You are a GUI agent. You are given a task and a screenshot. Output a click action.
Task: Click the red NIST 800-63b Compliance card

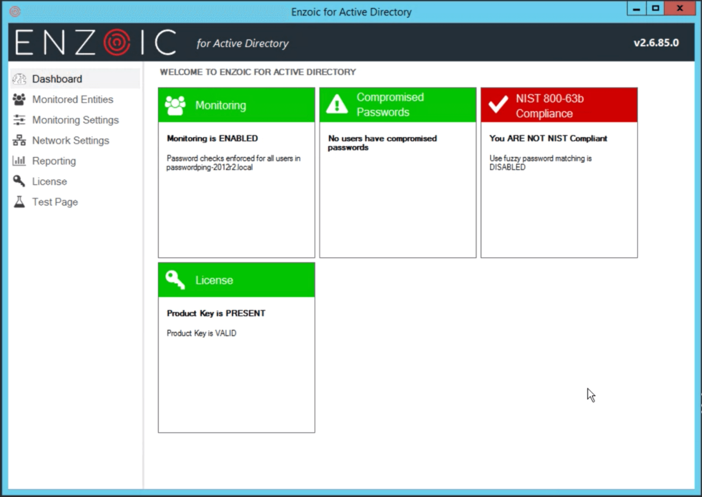(559, 172)
